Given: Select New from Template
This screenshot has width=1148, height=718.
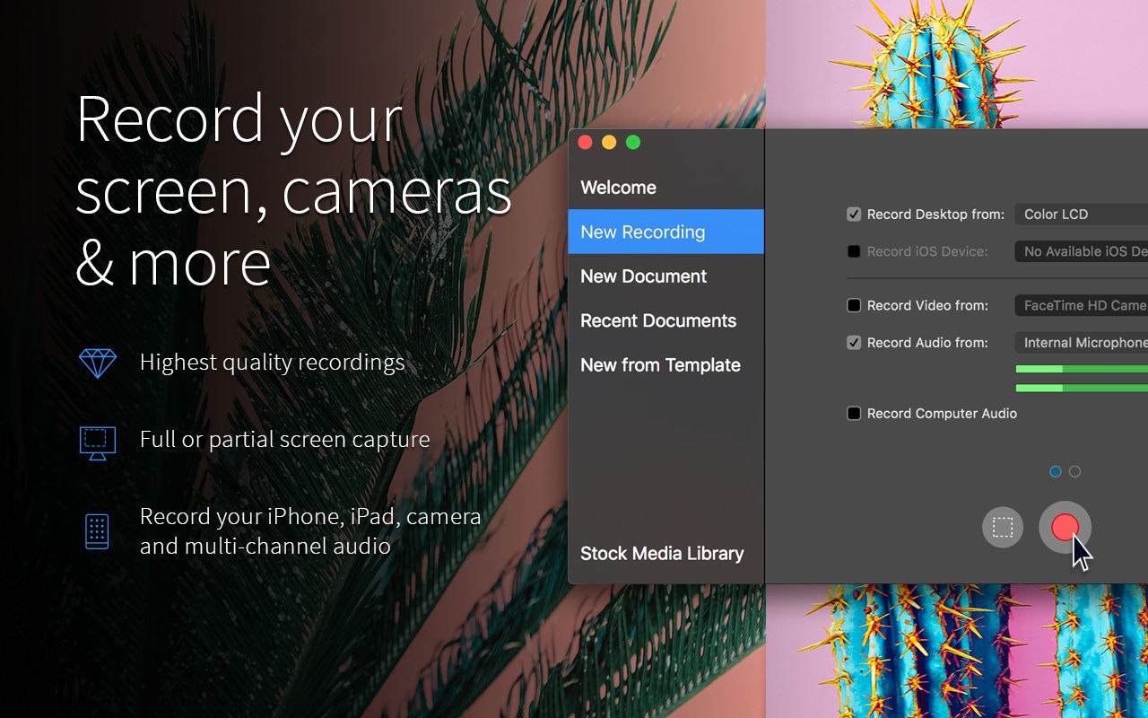Looking at the screenshot, I should tap(661, 364).
